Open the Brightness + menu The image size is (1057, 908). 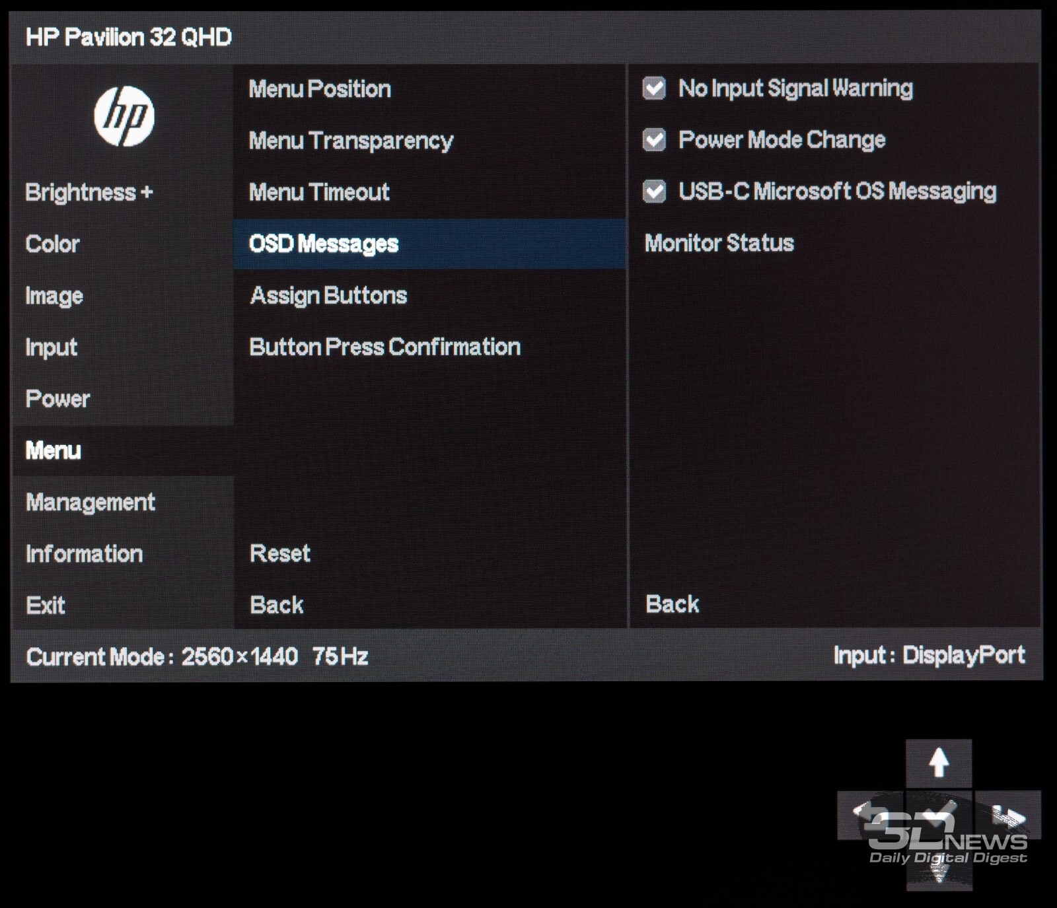pyautogui.click(x=89, y=192)
